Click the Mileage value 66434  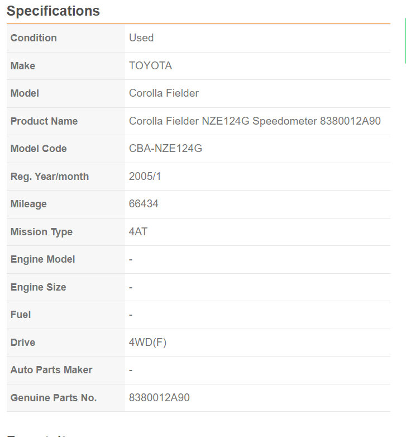(x=144, y=204)
